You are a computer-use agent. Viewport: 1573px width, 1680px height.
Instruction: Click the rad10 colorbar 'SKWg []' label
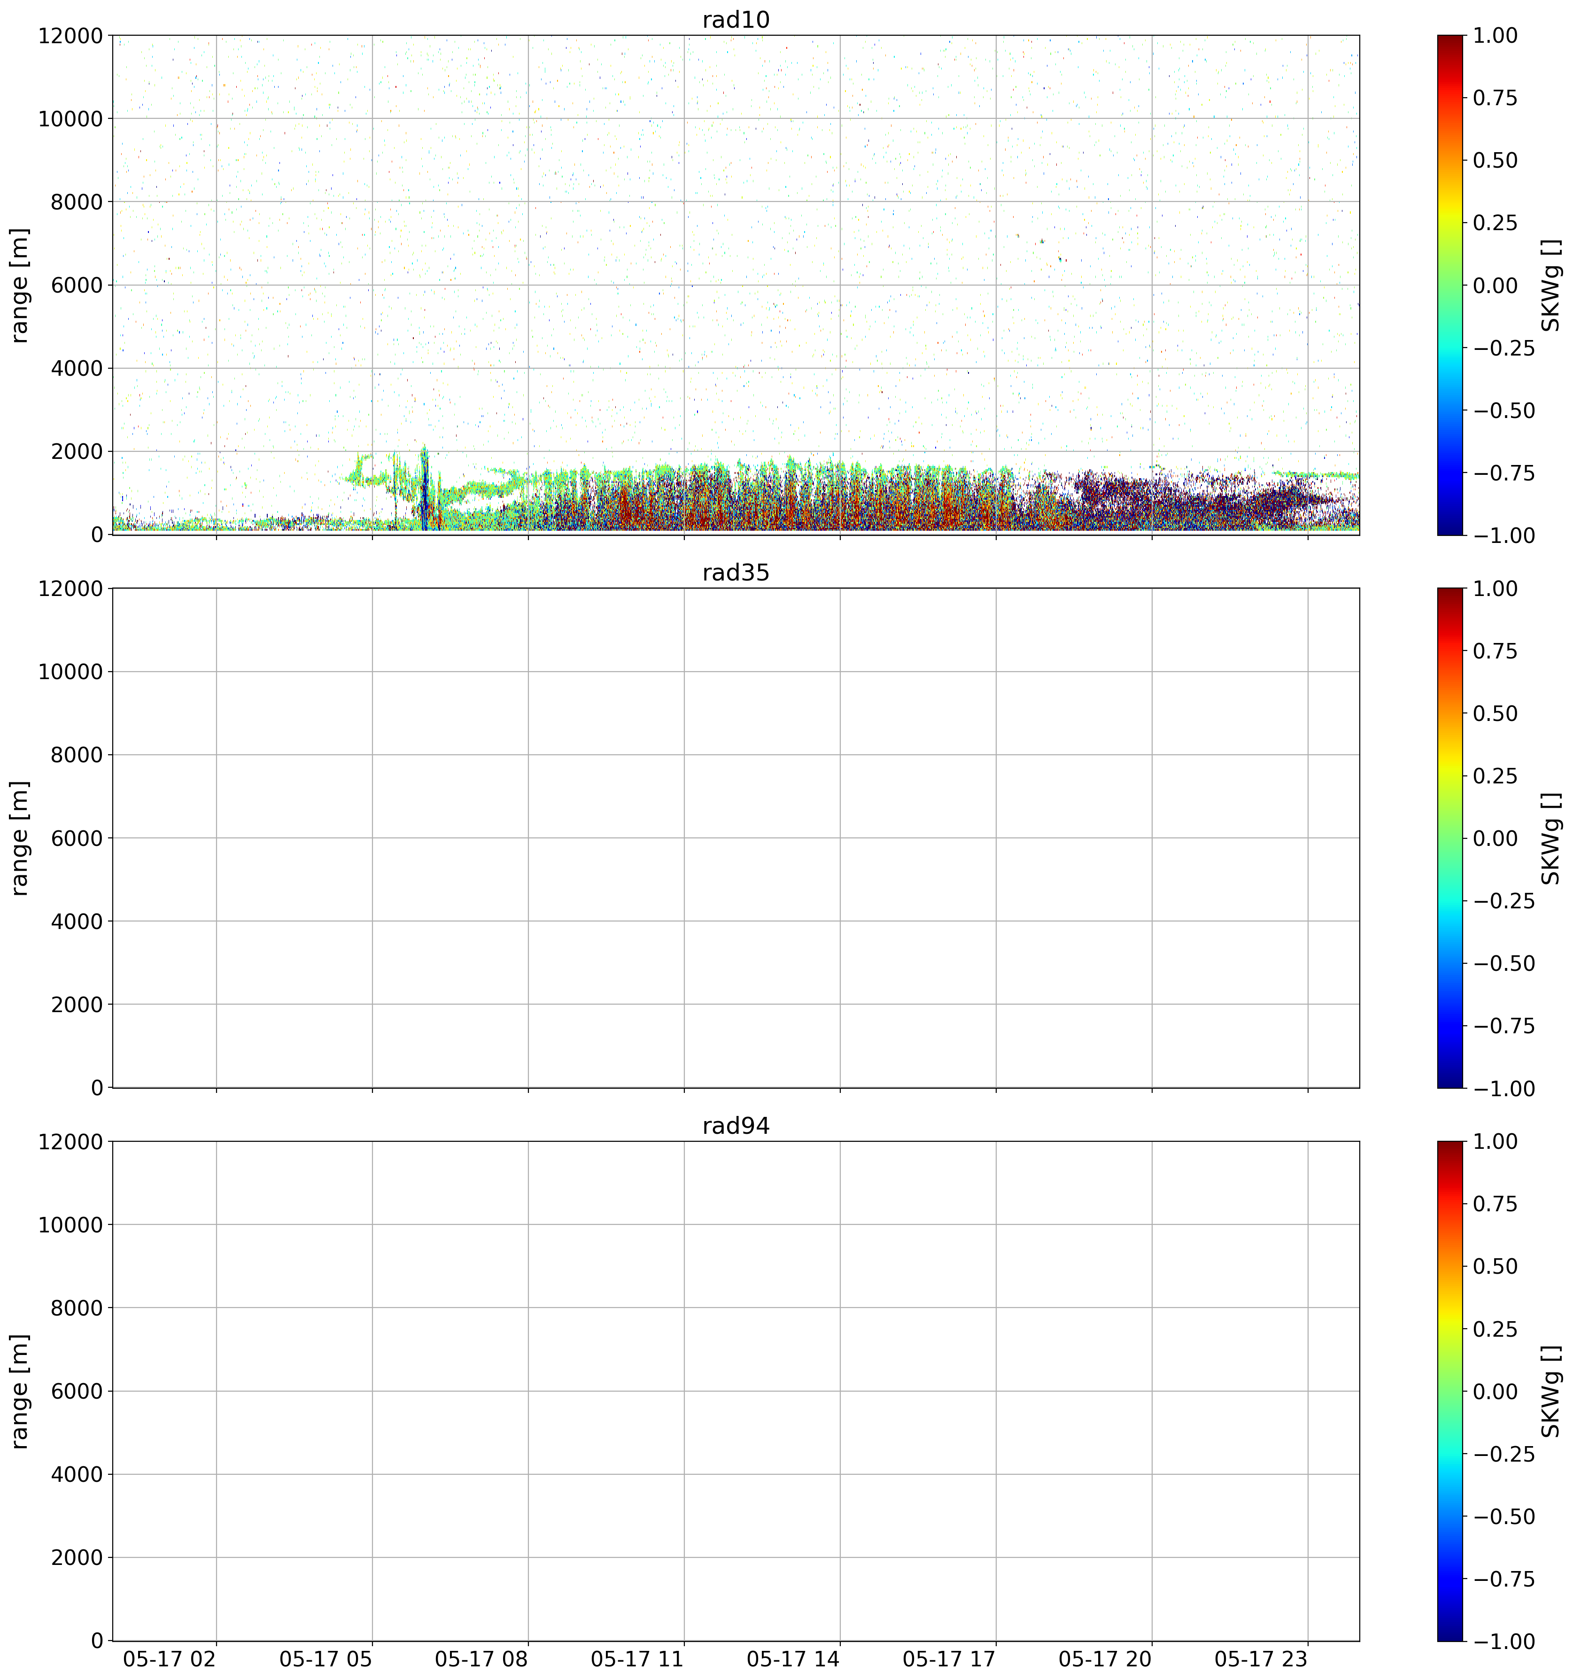click(1551, 285)
